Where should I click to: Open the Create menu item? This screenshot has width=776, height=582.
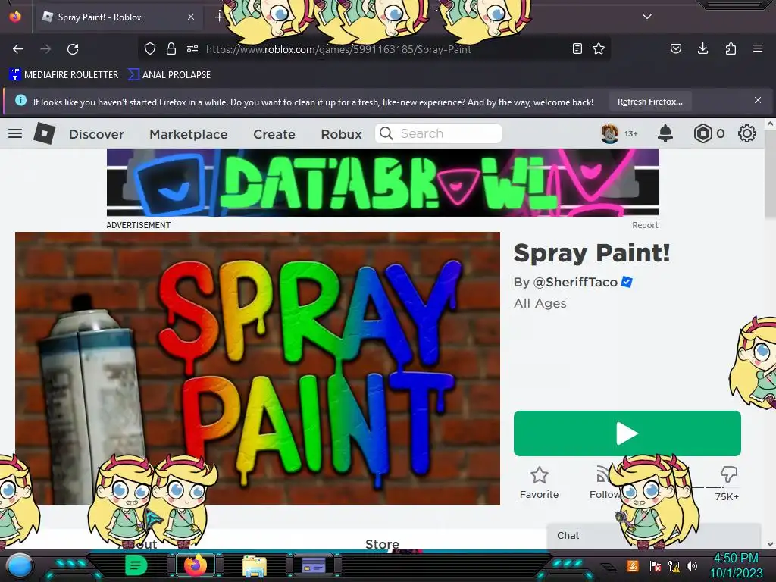274,134
